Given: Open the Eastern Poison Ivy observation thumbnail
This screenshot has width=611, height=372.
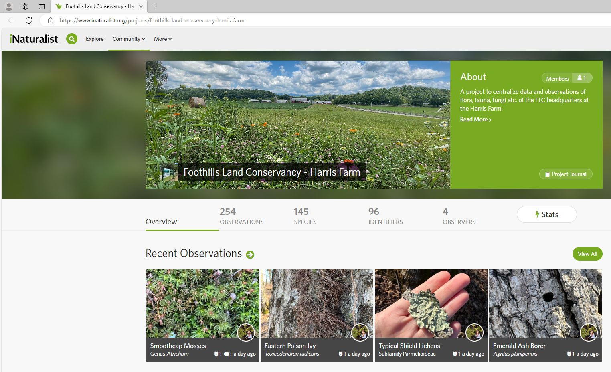Looking at the screenshot, I should pos(317,303).
